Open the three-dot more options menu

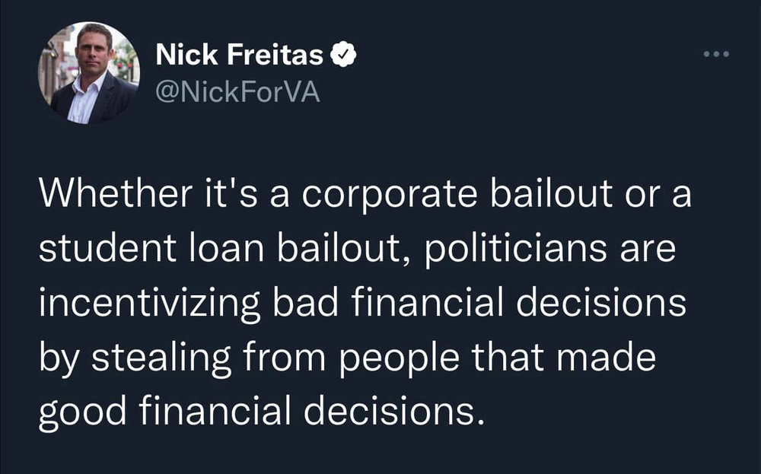tap(716, 55)
